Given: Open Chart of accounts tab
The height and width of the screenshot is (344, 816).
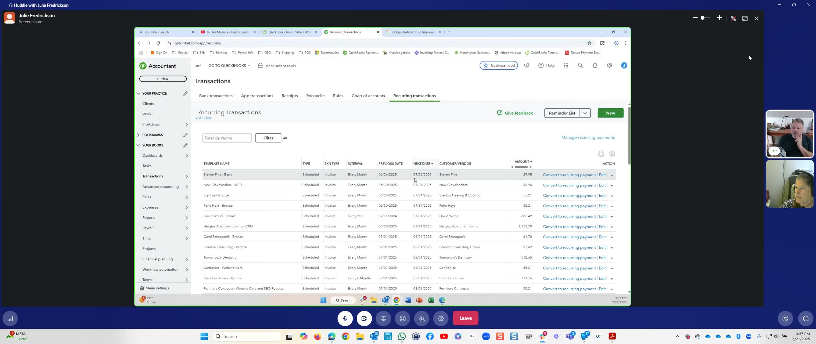Looking at the screenshot, I should pyautogui.click(x=368, y=96).
